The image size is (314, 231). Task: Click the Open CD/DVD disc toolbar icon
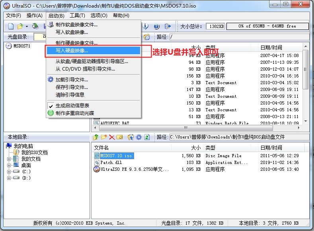35,26
